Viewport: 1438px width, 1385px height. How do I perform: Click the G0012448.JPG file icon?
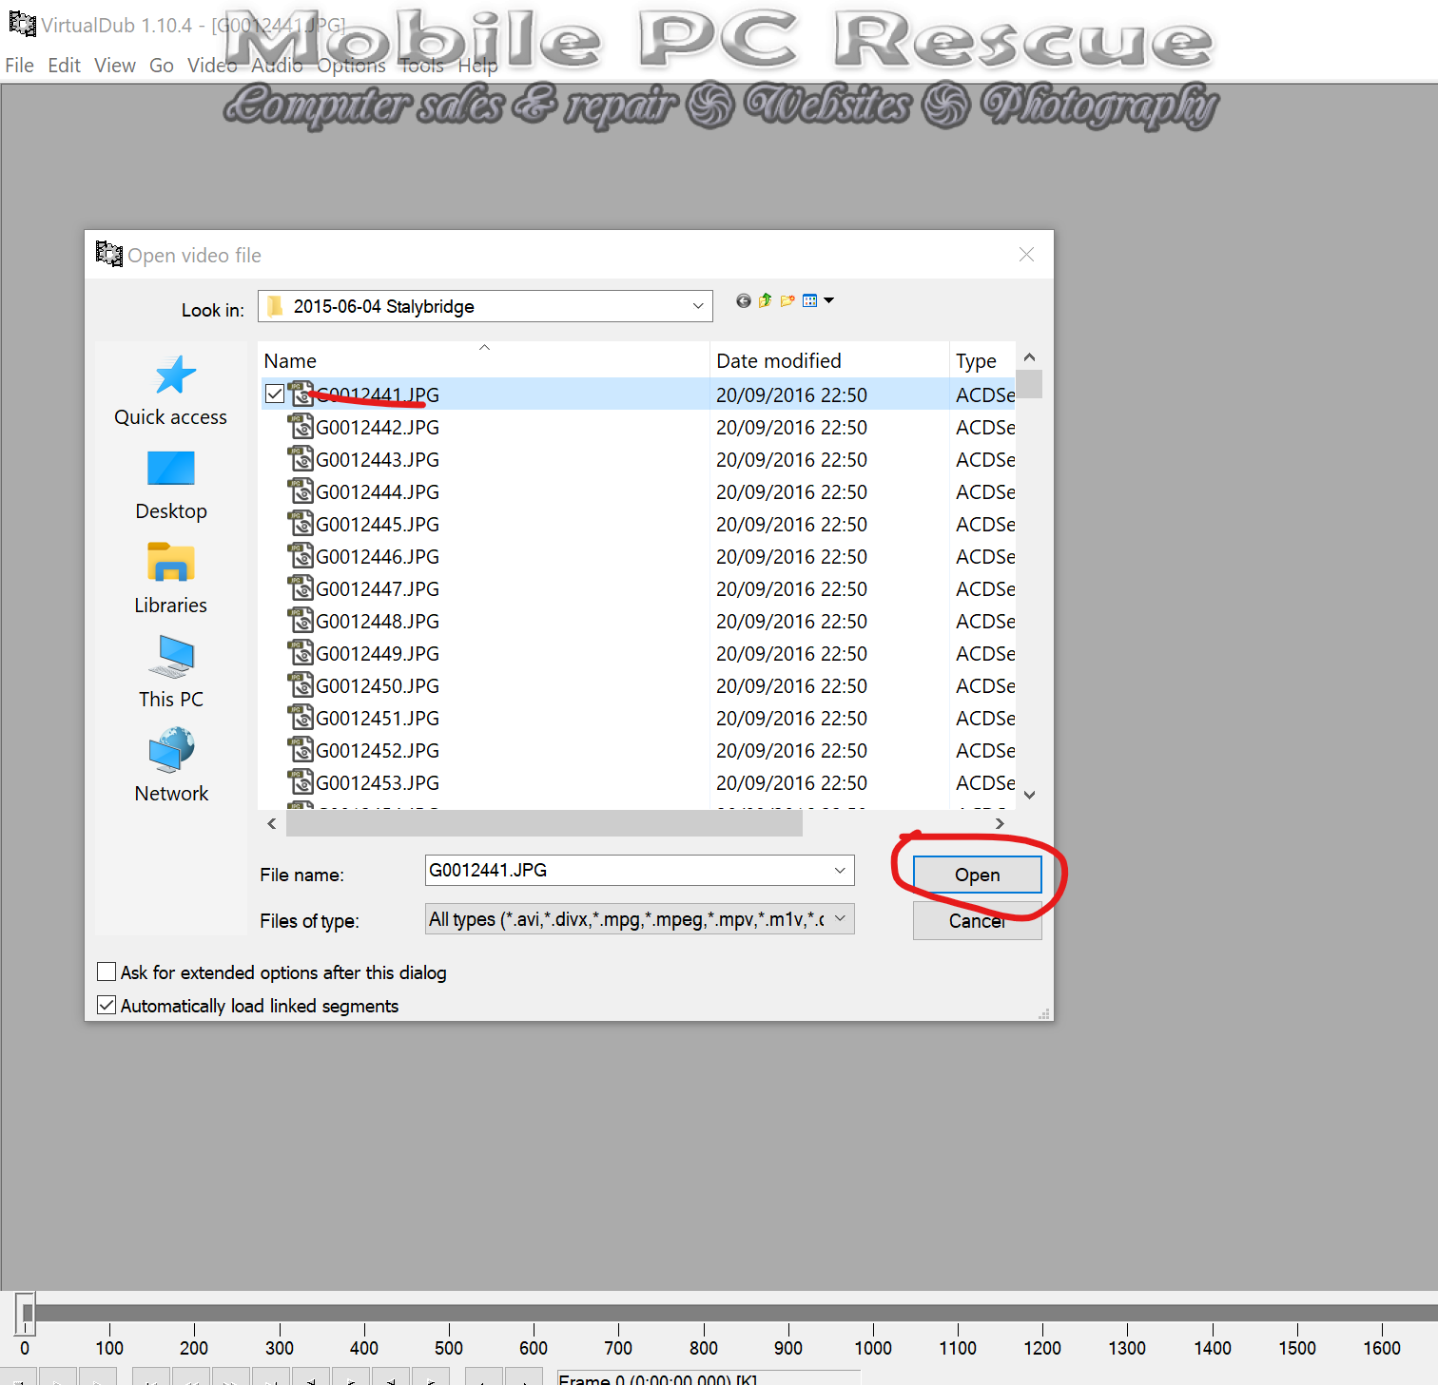tap(301, 621)
